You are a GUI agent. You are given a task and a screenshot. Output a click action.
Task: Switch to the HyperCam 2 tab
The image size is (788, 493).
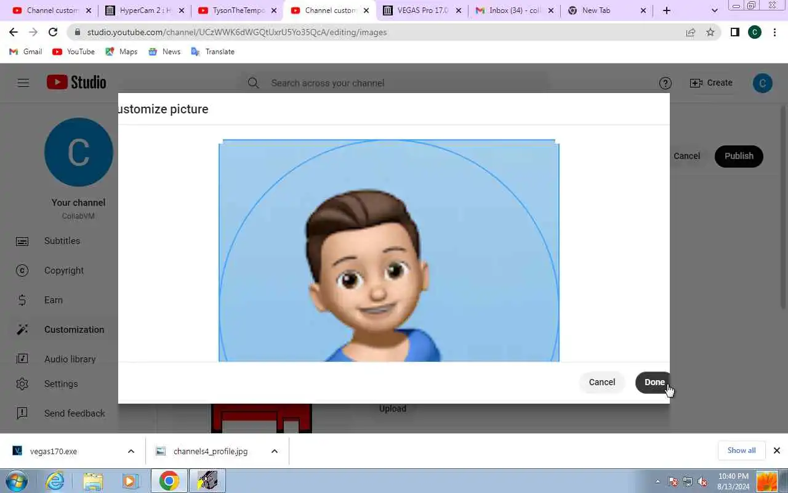point(144,10)
